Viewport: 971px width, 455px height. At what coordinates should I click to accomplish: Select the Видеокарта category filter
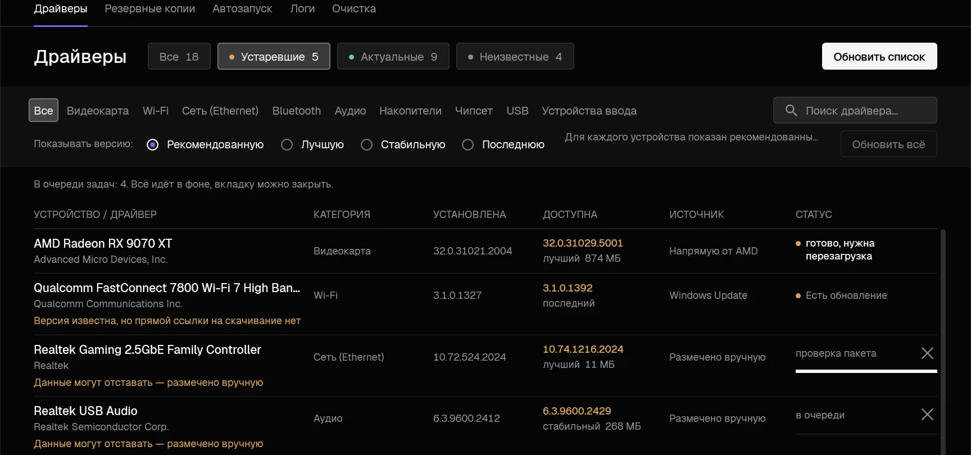(x=98, y=111)
